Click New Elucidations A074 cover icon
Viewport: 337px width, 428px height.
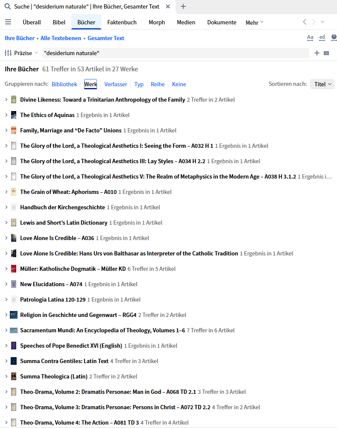click(14, 284)
